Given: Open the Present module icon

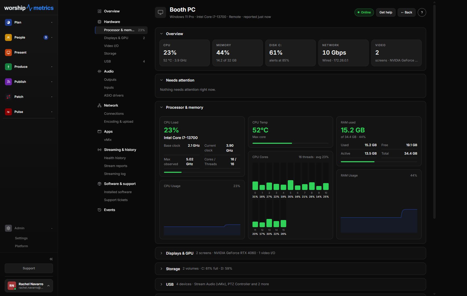Looking at the screenshot, I should pos(8,52).
